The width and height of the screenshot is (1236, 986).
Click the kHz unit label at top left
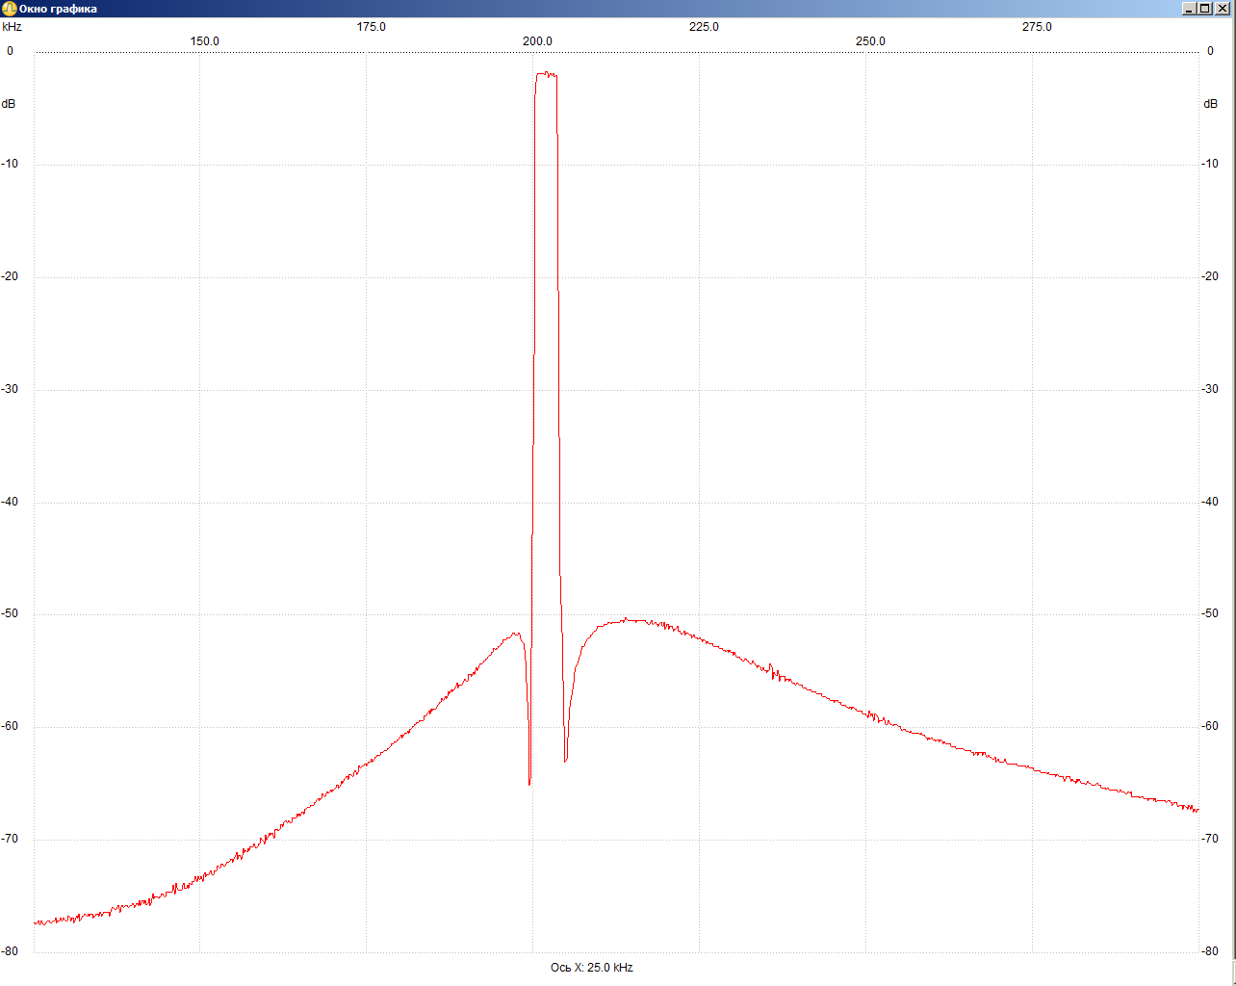pos(12,27)
